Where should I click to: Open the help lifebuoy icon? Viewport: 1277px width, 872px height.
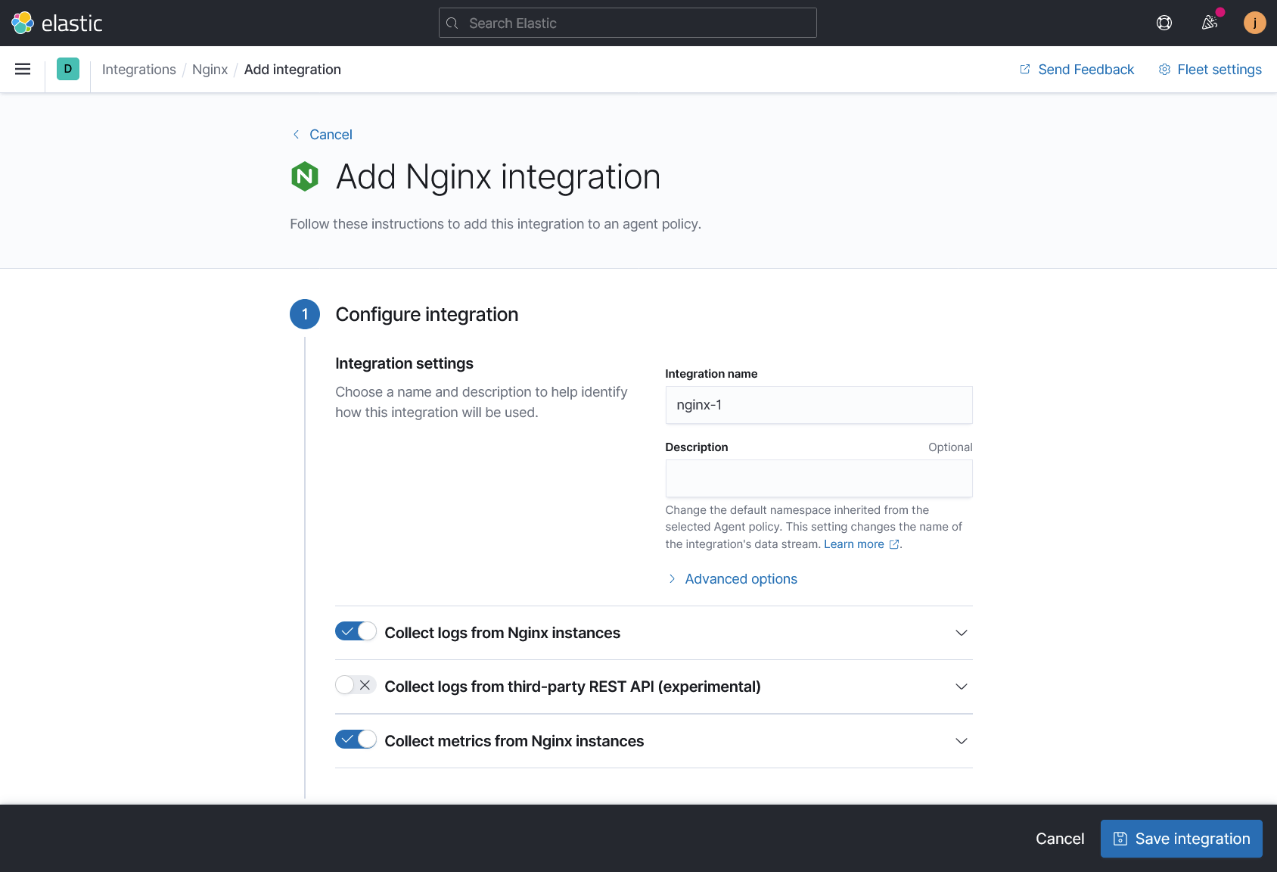point(1164,23)
